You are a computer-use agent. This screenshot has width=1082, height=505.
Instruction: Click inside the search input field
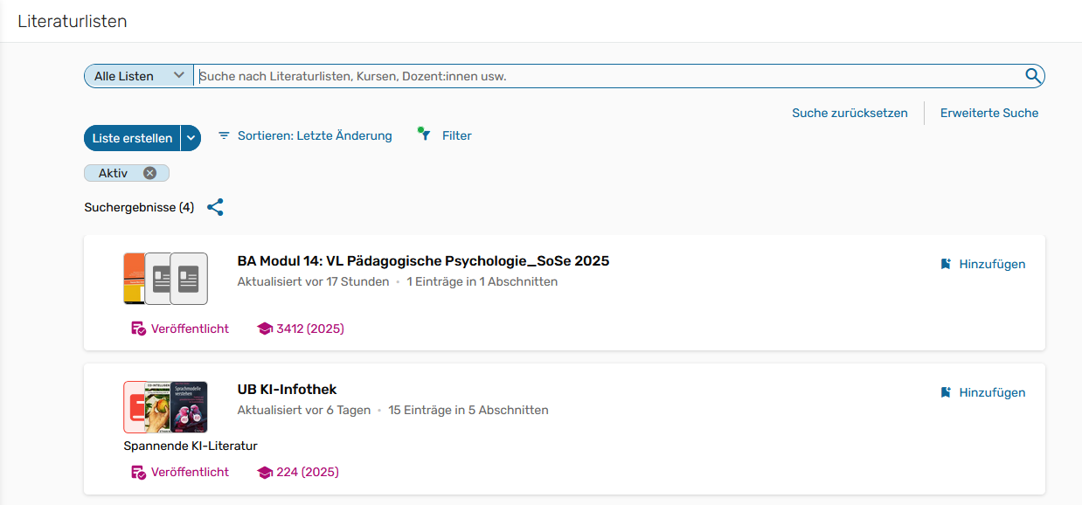pos(524,76)
